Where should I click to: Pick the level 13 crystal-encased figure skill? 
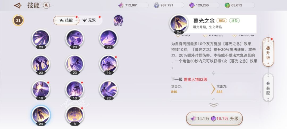[108, 64]
